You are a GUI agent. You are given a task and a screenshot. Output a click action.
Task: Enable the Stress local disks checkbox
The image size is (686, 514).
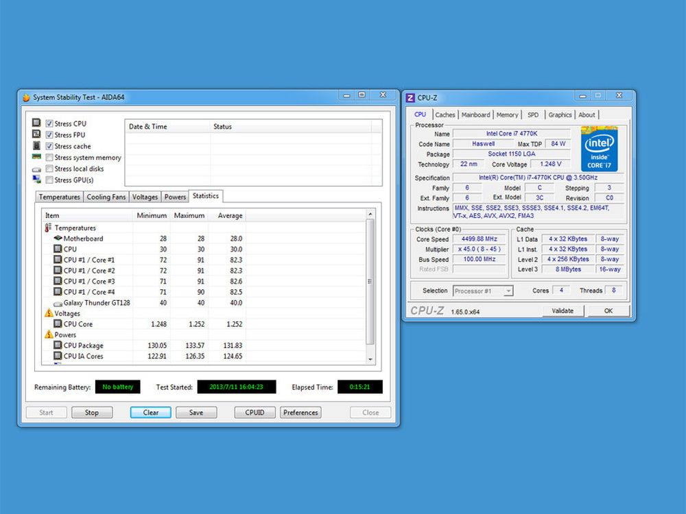pyautogui.click(x=49, y=169)
